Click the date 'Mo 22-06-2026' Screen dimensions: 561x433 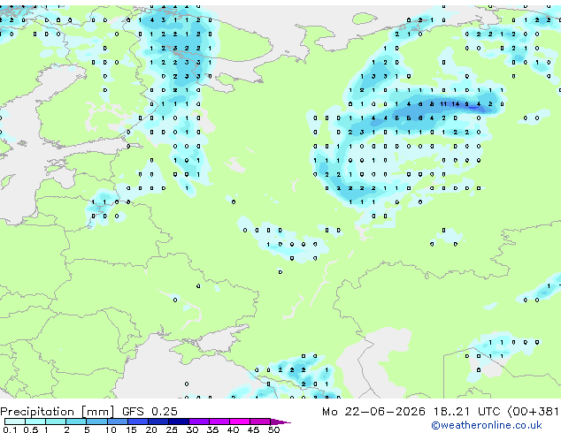pyautogui.click(x=373, y=412)
